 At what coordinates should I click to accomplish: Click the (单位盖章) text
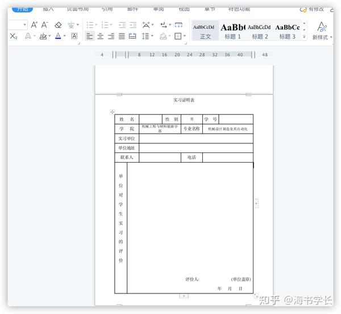241,279
